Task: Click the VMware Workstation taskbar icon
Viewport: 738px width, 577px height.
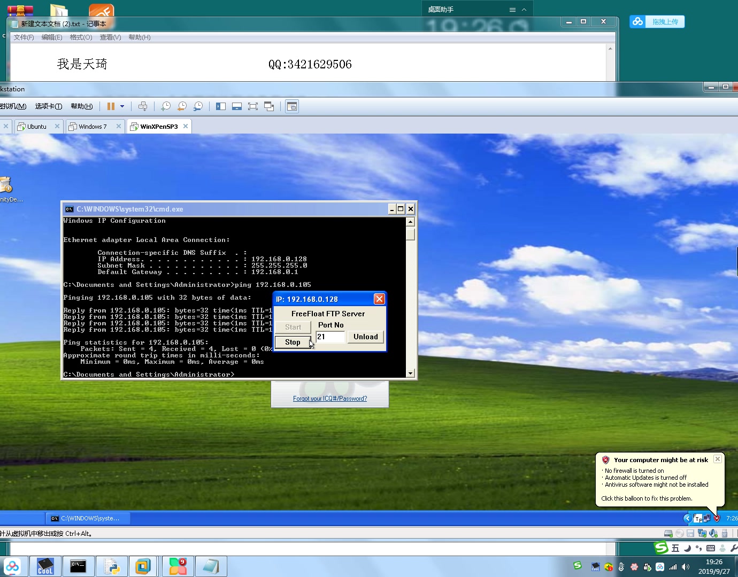Action: 143,566
